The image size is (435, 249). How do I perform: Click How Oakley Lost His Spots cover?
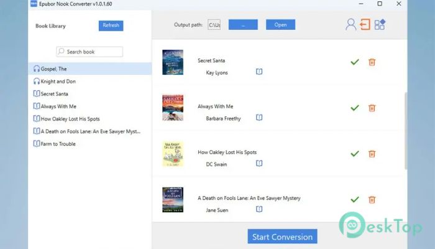tap(173, 154)
